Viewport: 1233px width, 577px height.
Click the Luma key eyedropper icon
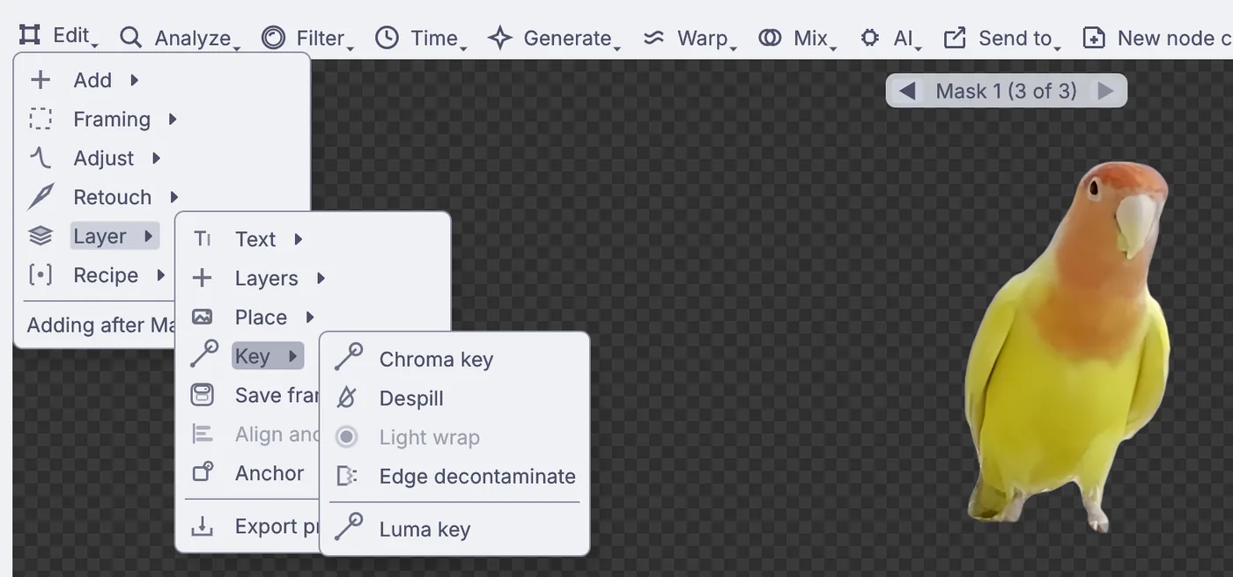[x=349, y=527]
